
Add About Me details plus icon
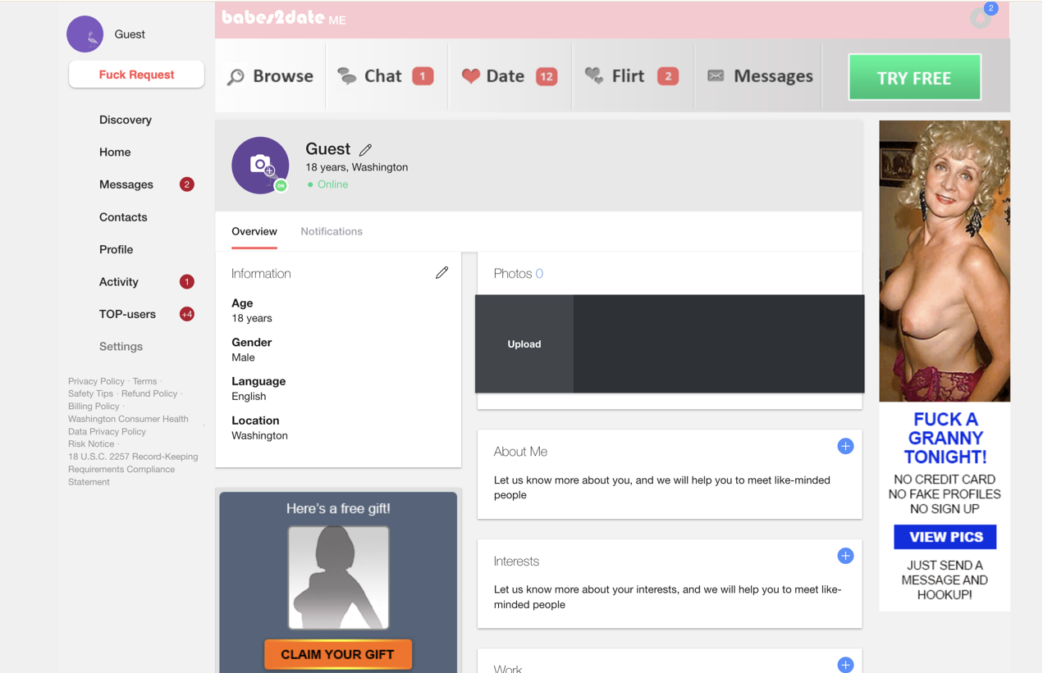[845, 446]
